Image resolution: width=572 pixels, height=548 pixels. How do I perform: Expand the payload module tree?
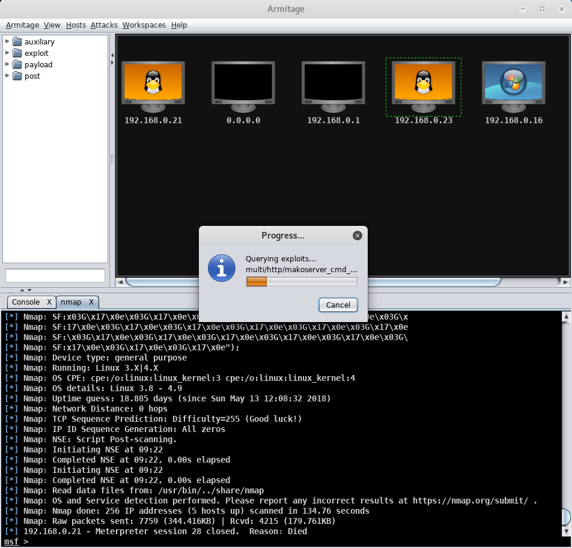(x=7, y=64)
